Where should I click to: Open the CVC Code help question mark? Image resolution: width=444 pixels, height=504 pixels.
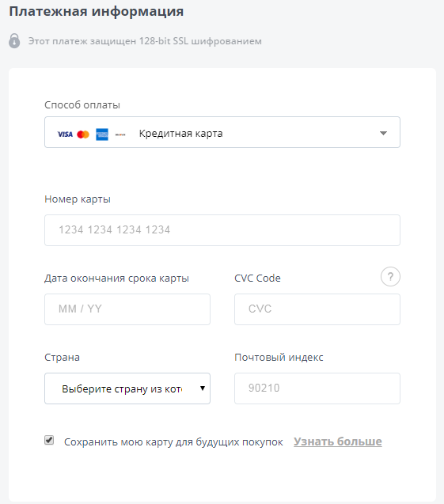point(390,277)
